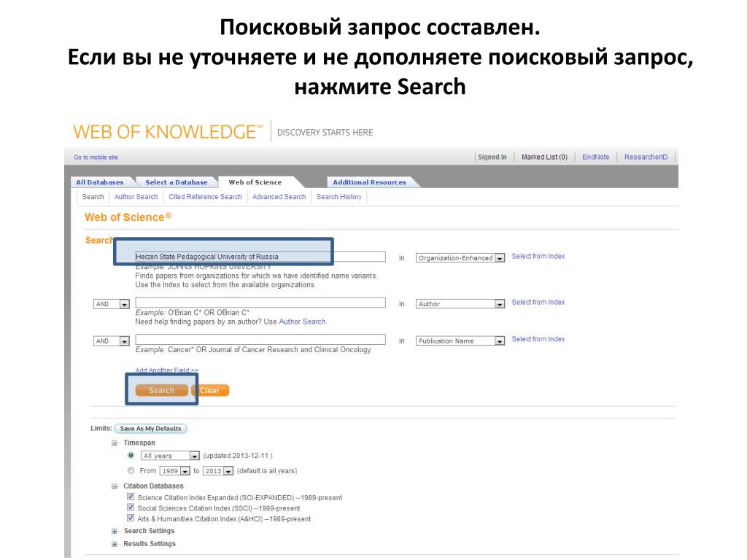747x560 pixels.
Task: Select from Index for Organization-Enhanced
Action: click(x=538, y=256)
